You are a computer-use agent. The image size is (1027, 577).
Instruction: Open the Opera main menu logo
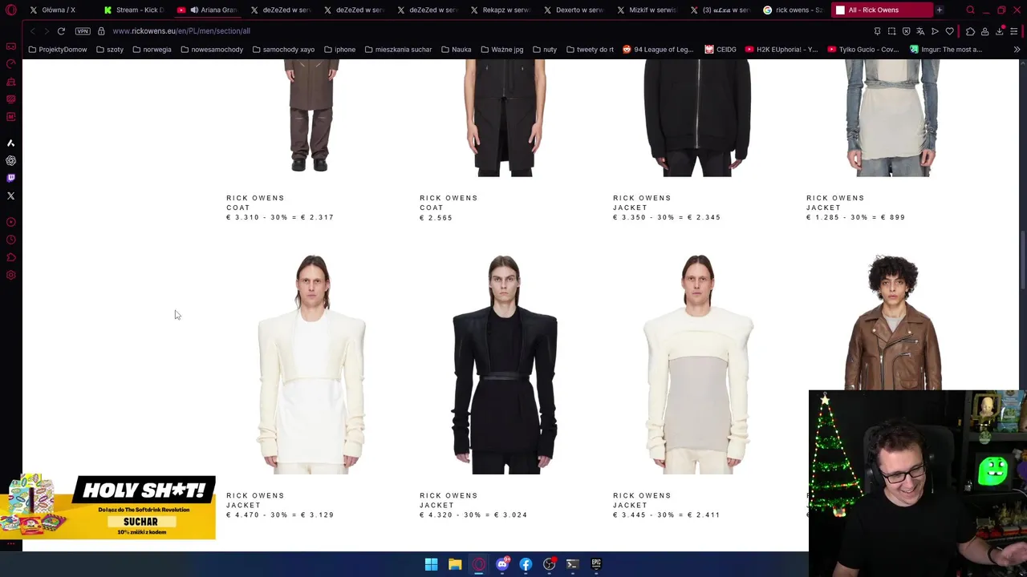[x=10, y=10]
